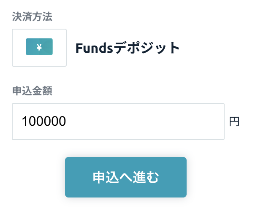Click the 申込金額 amount input field
The width and height of the screenshot is (255, 211).
click(118, 122)
